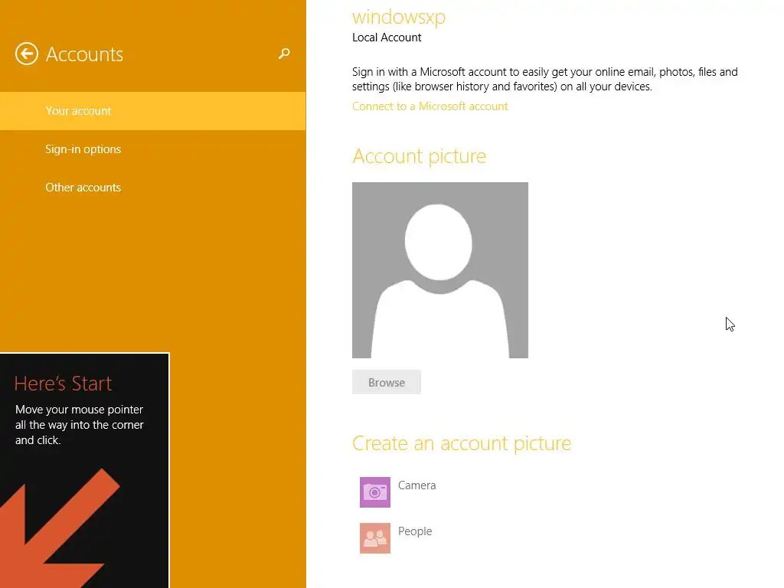Screen dimensions: 784x588
Task: Select the People app icon
Action: click(375, 538)
